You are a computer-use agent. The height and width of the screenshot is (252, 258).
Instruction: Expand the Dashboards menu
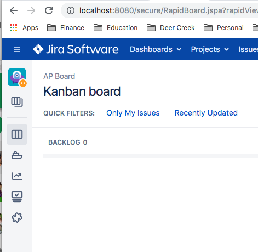[x=156, y=49]
